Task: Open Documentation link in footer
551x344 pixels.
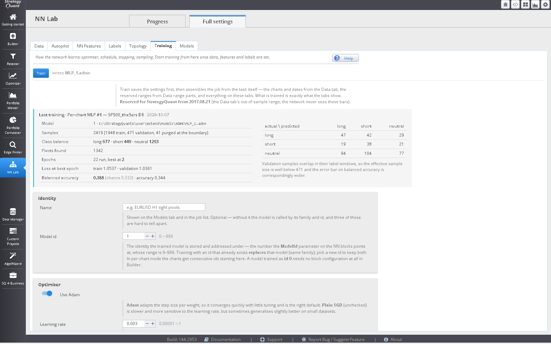Action: pyautogui.click(x=222, y=340)
